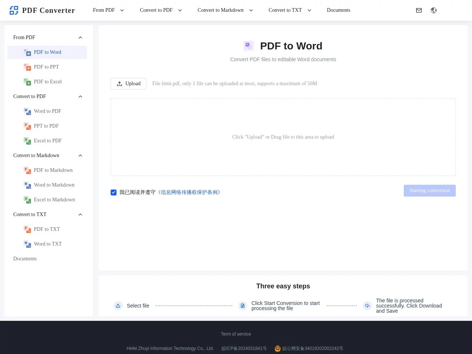Open the From PDF top navigation menu
This screenshot has width=472, height=354.
pyautogui.click(x=108, y=10)
